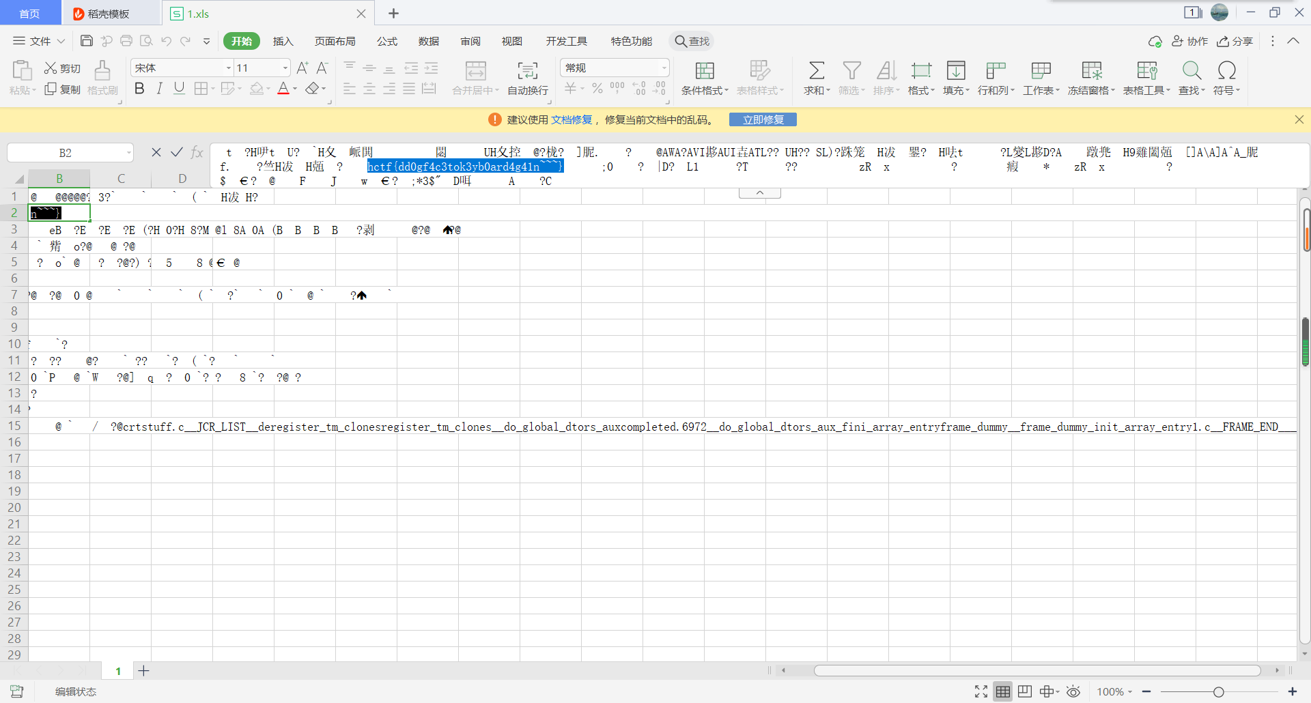The height and width of the screenshot is (703, 1311).
Task: Open Conditional Formatting (条件格式) icon
Action: click(705, 71)
